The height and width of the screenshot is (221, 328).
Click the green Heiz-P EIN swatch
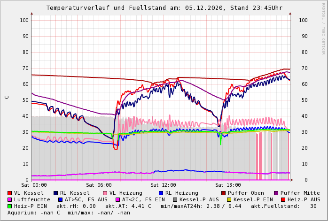10,206
